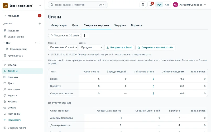Screen dimensions: 211x132
Task: Click the Айгерим Сапарова table row name
Action: (61, 118)
